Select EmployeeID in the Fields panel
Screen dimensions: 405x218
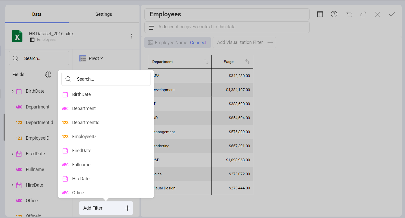(x=38, y=138)
